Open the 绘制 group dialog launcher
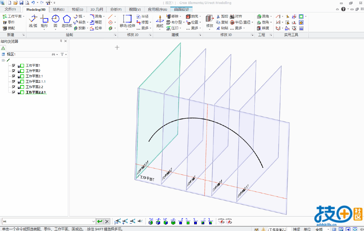Screen dimensions: 364x231 pos(115,35)
